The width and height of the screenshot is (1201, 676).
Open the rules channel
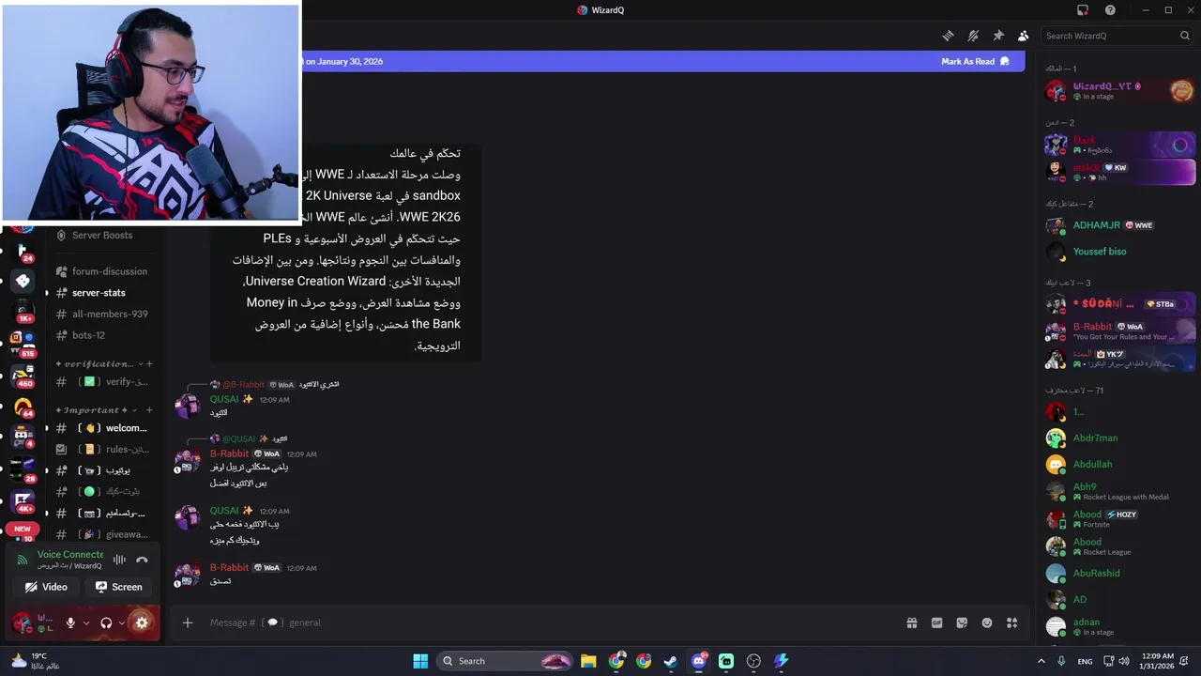[101, 450]
